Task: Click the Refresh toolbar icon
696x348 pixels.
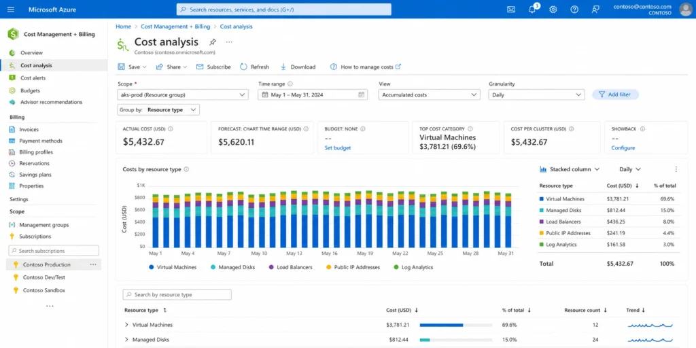Action: point(243,67)
